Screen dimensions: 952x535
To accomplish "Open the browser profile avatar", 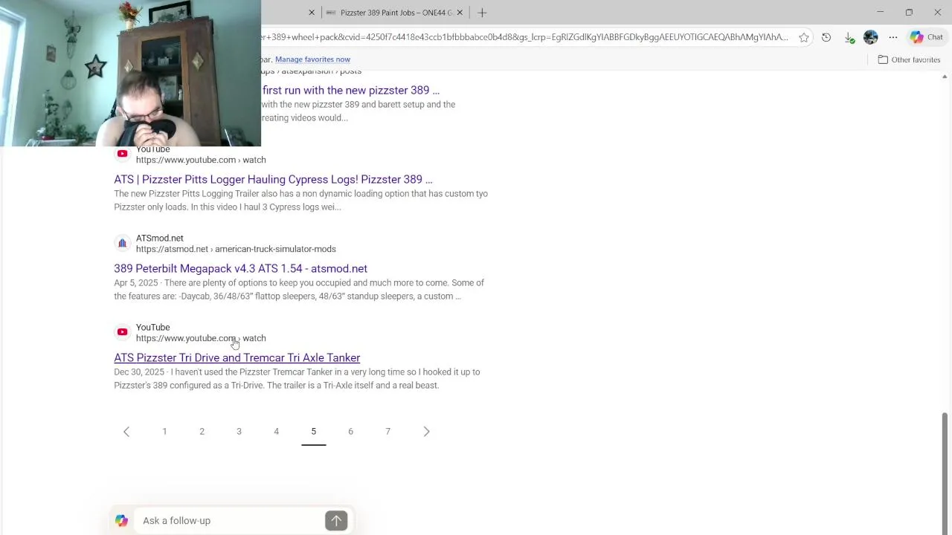I will pyautogui.click(x=871, y=37).
